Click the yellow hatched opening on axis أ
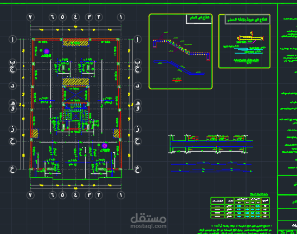Screen dimensions: 297x234 (x=76, y=42)
